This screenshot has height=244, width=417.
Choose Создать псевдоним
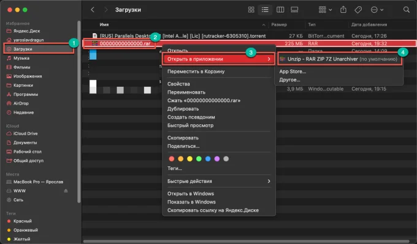point(191,117)
